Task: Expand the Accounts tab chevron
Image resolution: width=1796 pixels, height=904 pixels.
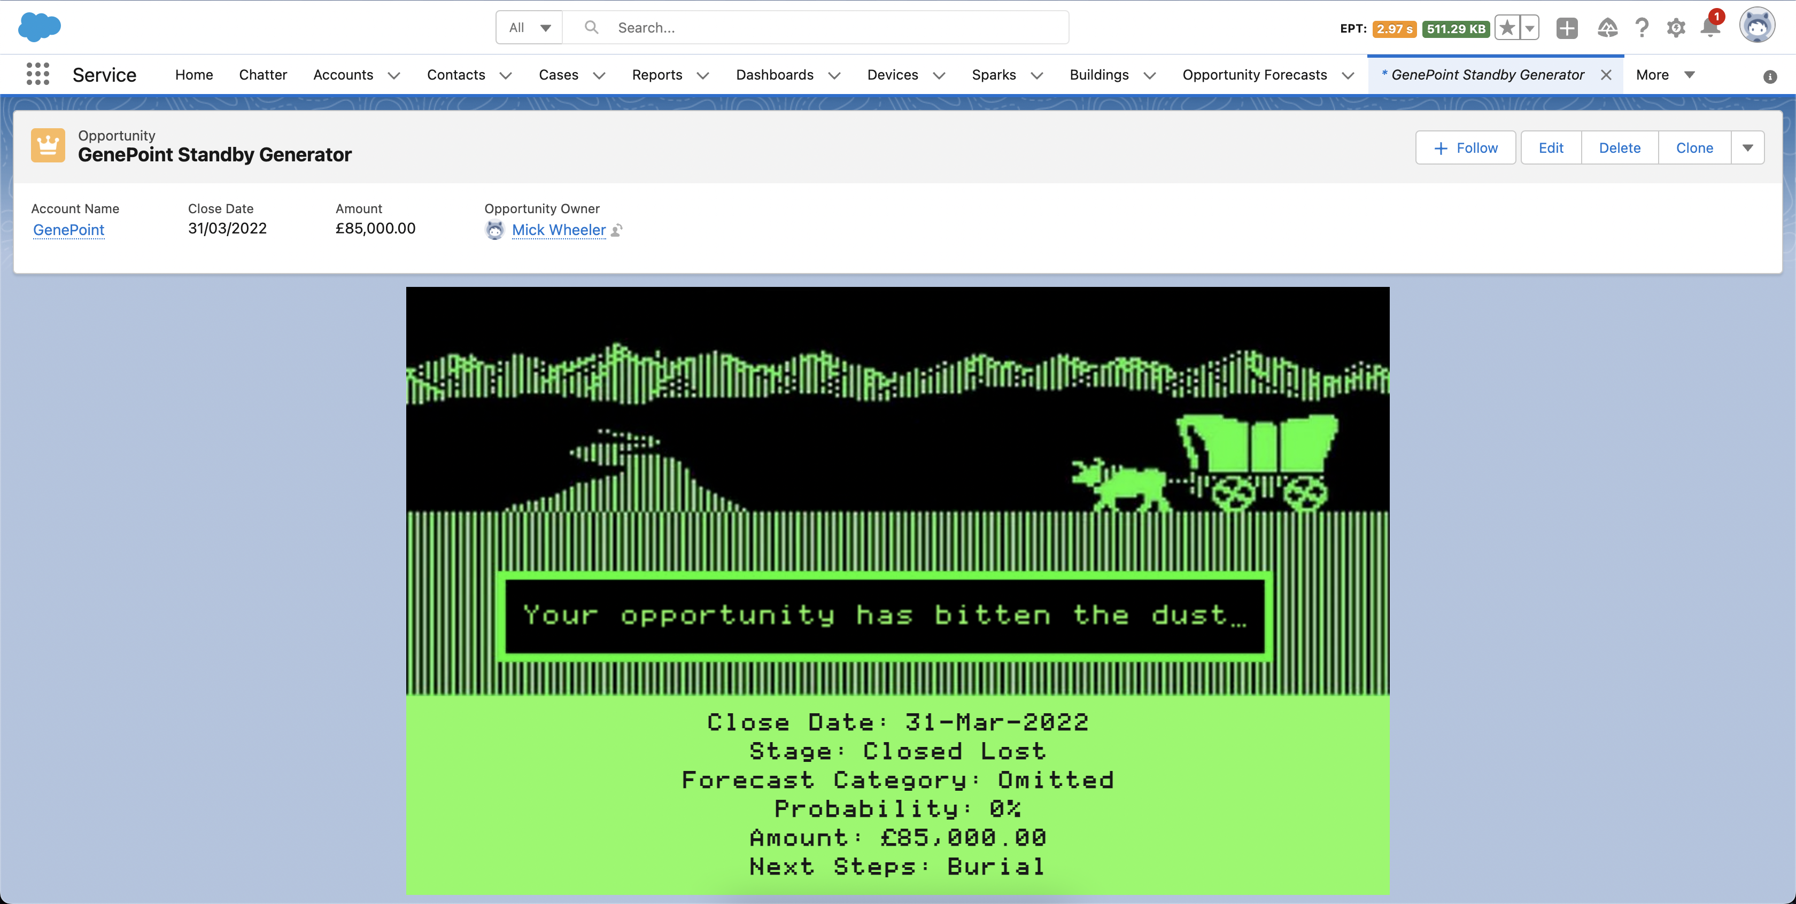Action: click(x=394, y=75)
